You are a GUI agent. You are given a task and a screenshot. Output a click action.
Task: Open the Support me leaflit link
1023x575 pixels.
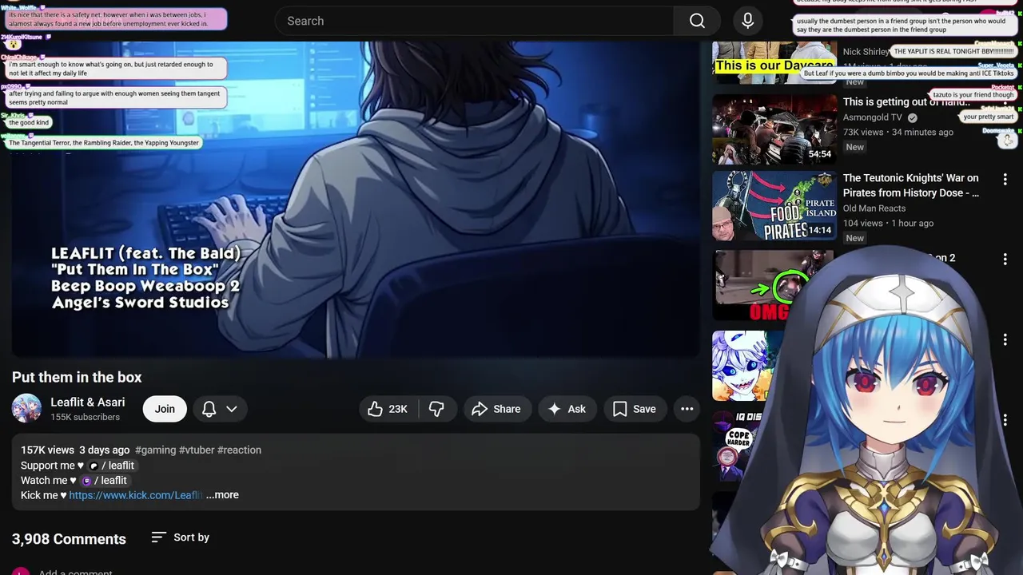click(111, 466)
